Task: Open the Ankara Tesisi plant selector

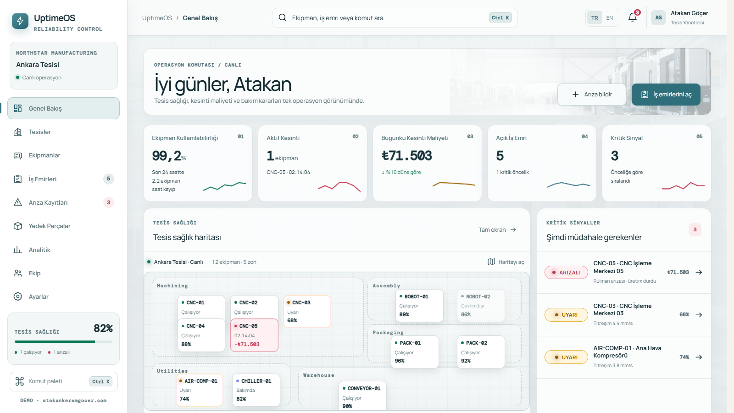Action: coord(64,66)
